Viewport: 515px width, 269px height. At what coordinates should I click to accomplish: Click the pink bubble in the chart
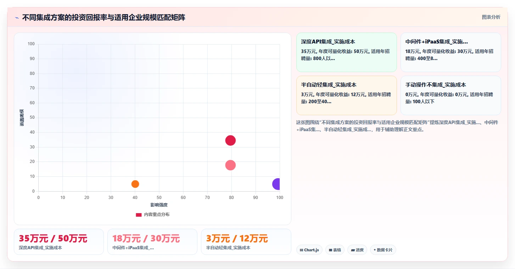click(230, 165)
